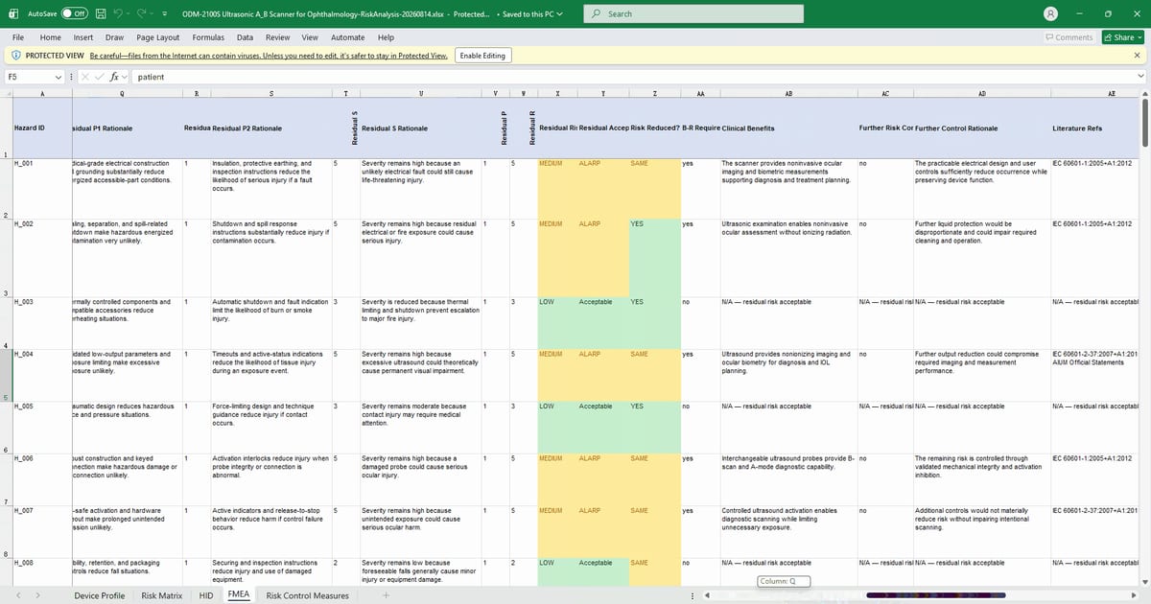Open the File menu
The height and width of the screenshot is (604, 1151).
pyautogui.click(x=17, y=37)
